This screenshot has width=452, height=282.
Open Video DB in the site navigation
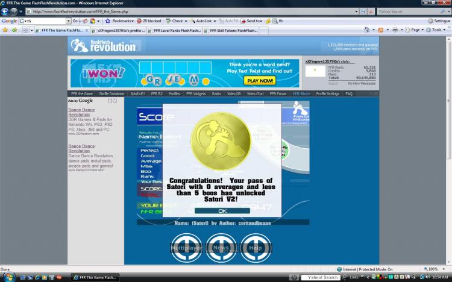click(234, 94)
